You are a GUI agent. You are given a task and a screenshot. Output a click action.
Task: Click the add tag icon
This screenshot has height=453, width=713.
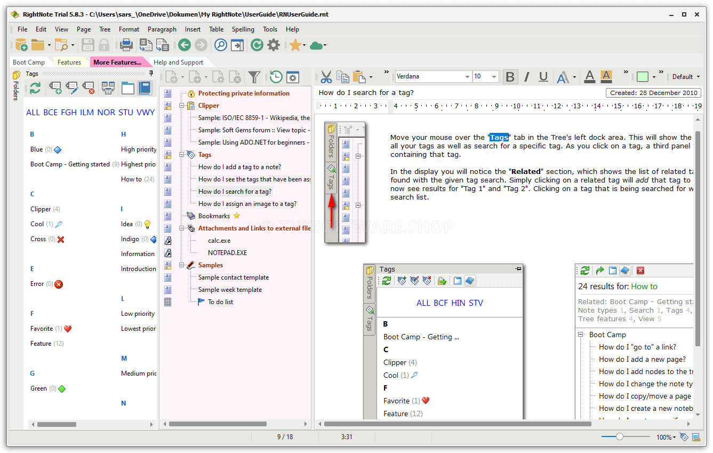[55, 88]
